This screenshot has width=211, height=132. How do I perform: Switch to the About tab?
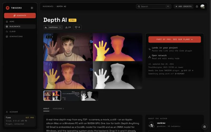coord(46,109)
